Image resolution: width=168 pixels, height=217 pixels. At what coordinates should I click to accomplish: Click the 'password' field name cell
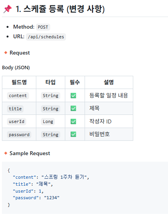(x=19, y=135)
